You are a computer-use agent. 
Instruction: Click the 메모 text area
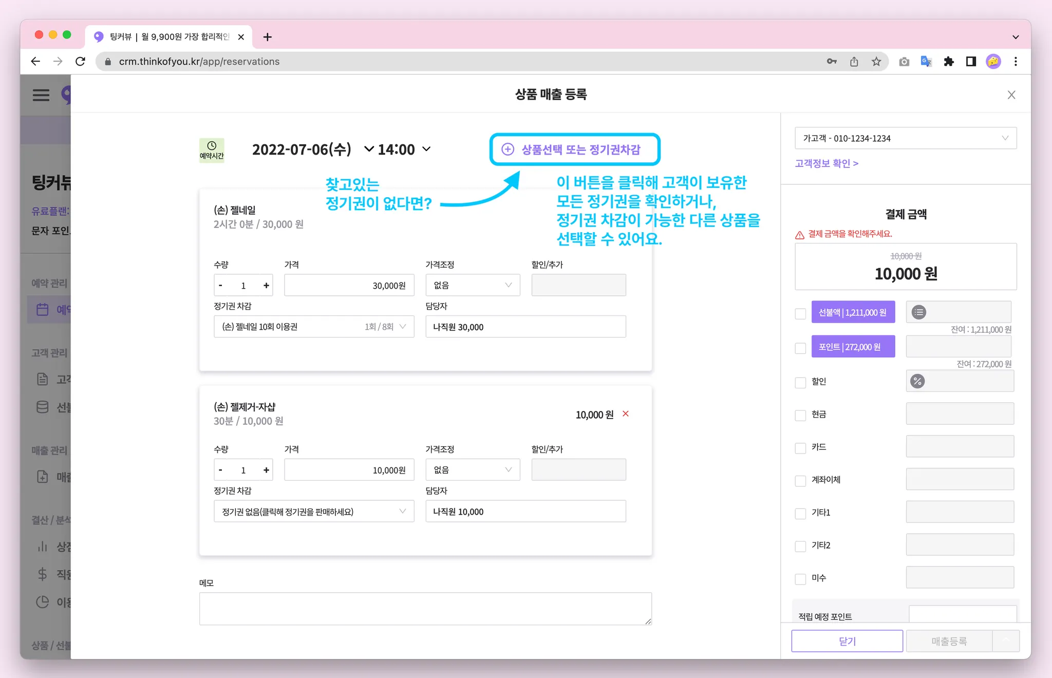425,609
